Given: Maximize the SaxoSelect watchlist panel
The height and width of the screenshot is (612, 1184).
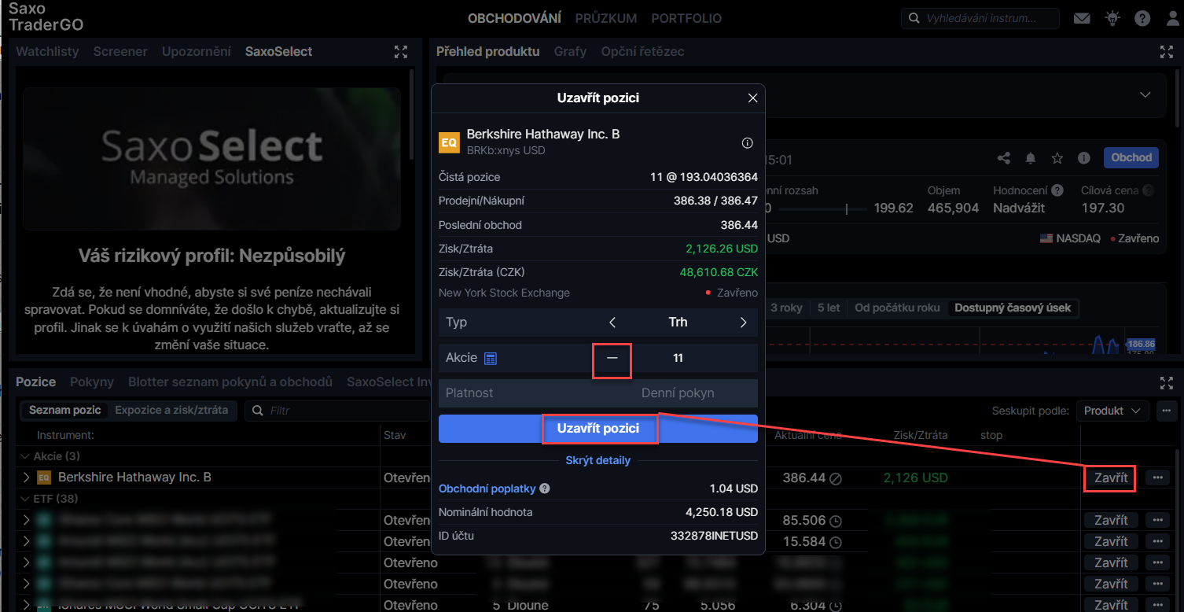Looking at the screenshot, I should click(401, 52).
